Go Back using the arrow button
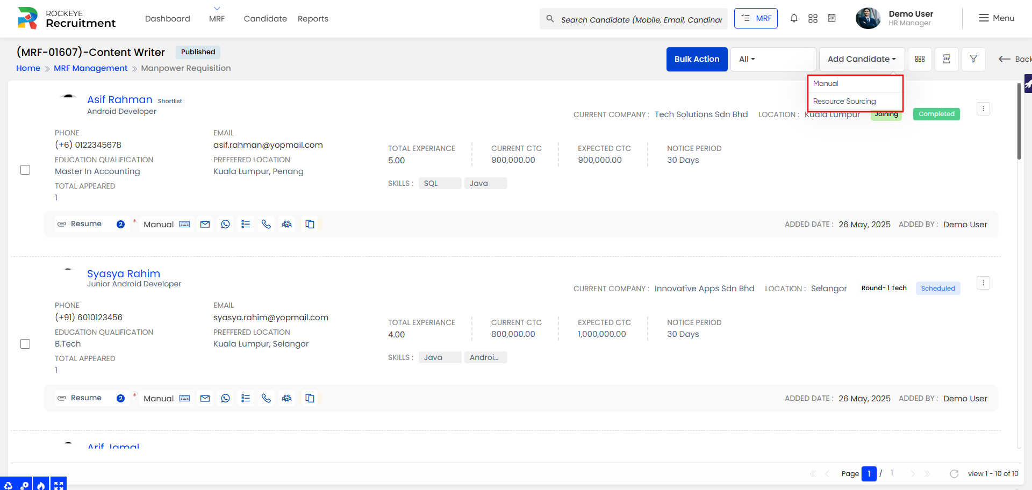 click(1014, 59)
